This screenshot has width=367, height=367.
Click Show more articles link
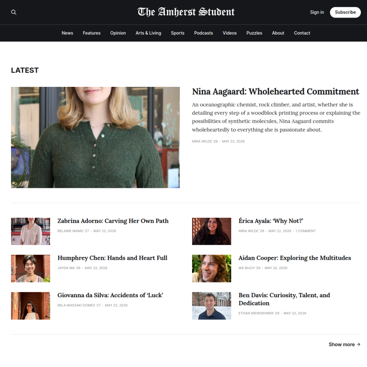click(344, 345)
